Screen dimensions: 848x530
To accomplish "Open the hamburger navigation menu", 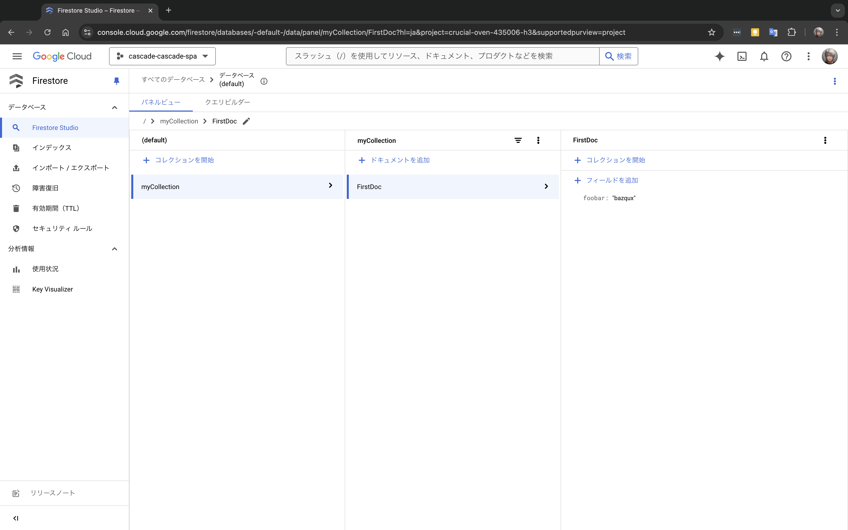I will [17, 57].
